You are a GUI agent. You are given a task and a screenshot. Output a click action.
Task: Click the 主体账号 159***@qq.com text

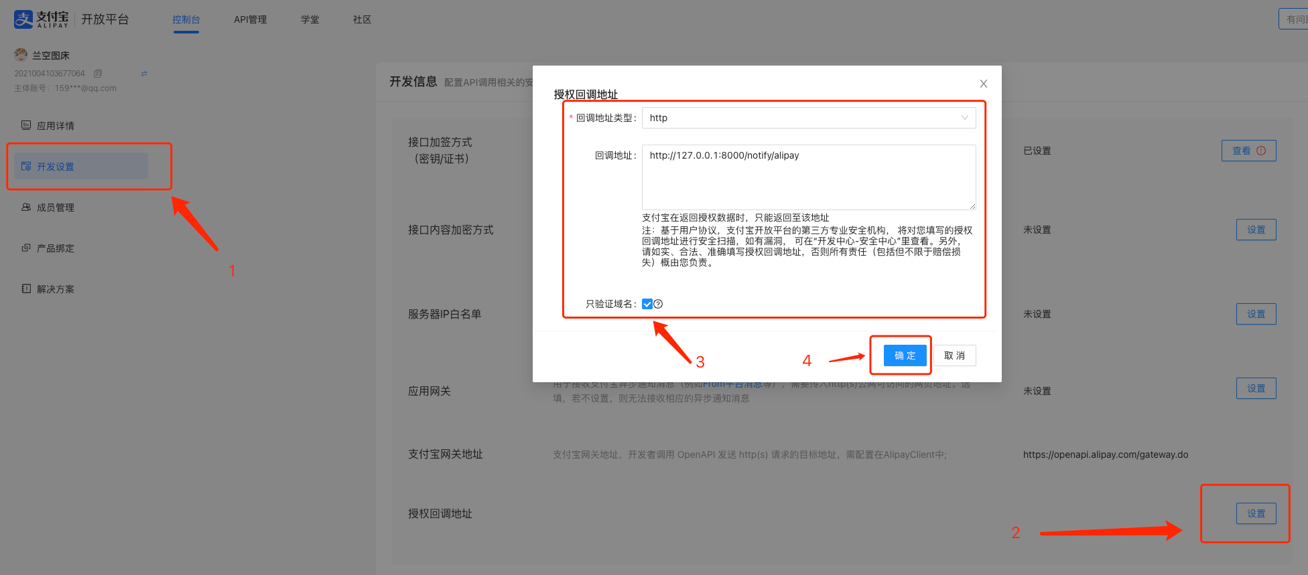[x=65, y=88]
